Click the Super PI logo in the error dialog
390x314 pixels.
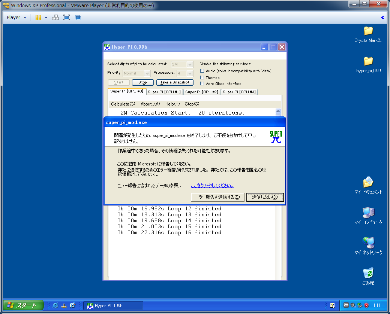pyautogui.click(x=276, y=137)
